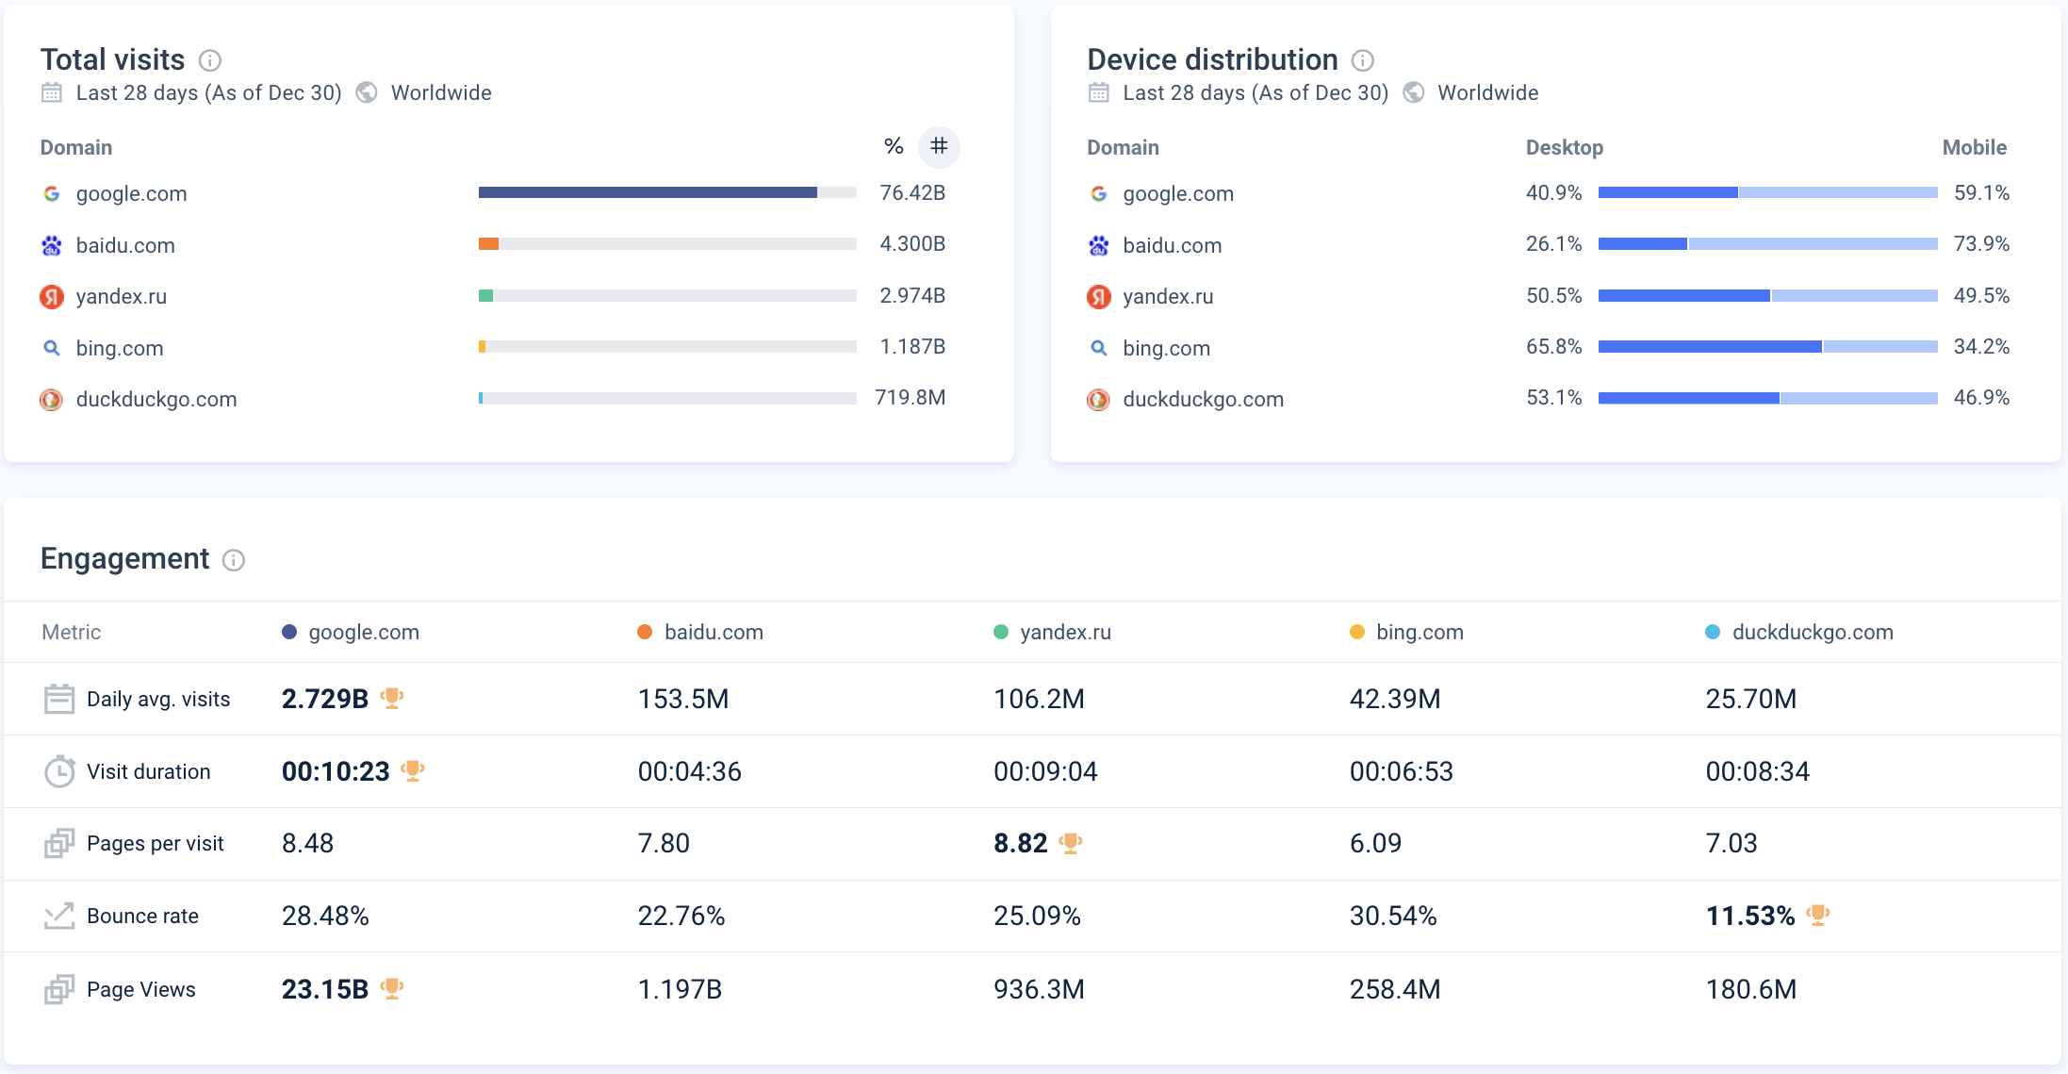Click the Total visits info icon

point(210,60)
